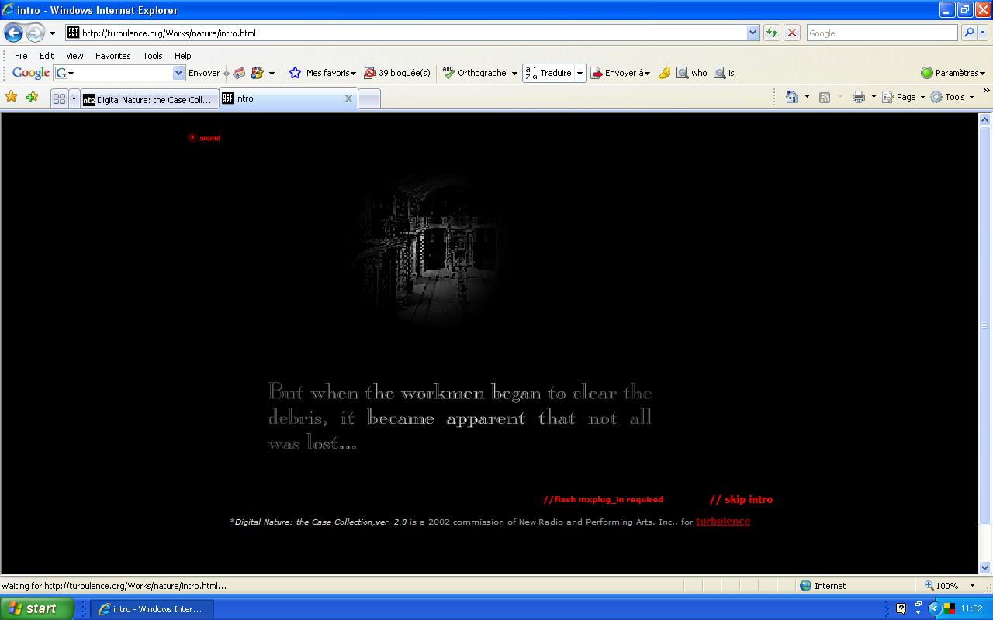Click //flash mxplug_in required link
The width and height of the screenshot is (993, 620).
pyautogui.click(x=604, y=500)
